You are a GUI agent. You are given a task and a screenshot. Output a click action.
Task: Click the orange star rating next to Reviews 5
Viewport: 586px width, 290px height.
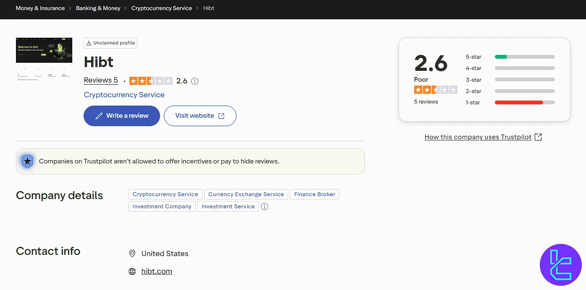[x=151, y=81]
